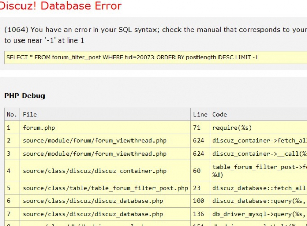
Task: Select forum_viewthread.php file in row 2
Action: point(105,140)
